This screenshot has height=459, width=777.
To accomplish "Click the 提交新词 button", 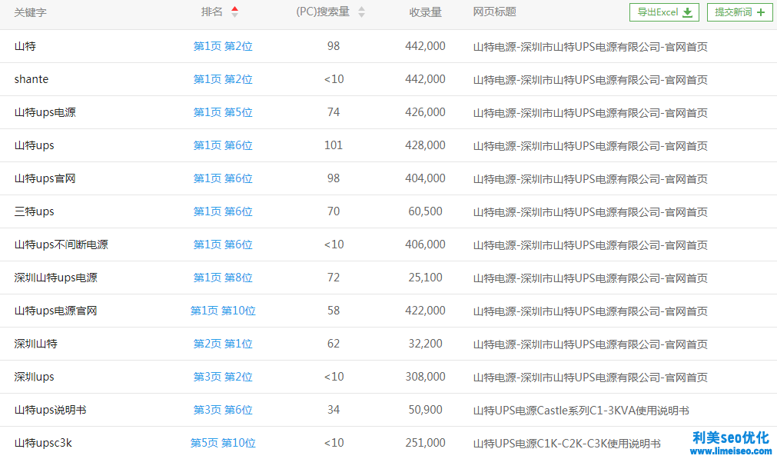I will [x=740, y=12].
